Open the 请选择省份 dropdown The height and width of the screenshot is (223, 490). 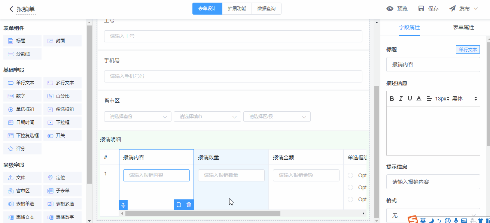(137, 117)
